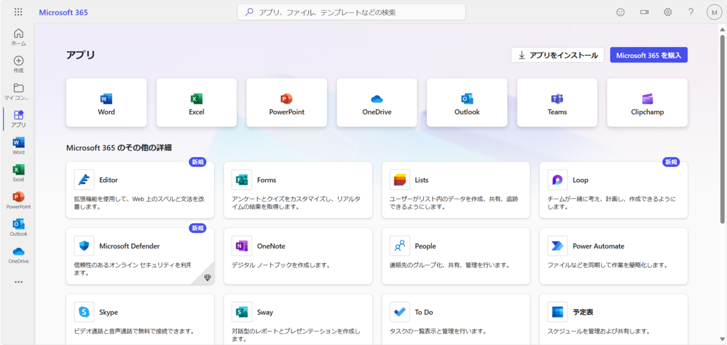Open OneDrive from the left sidebar
This screenshot has height=345, width=727.
tap(18, 255)
